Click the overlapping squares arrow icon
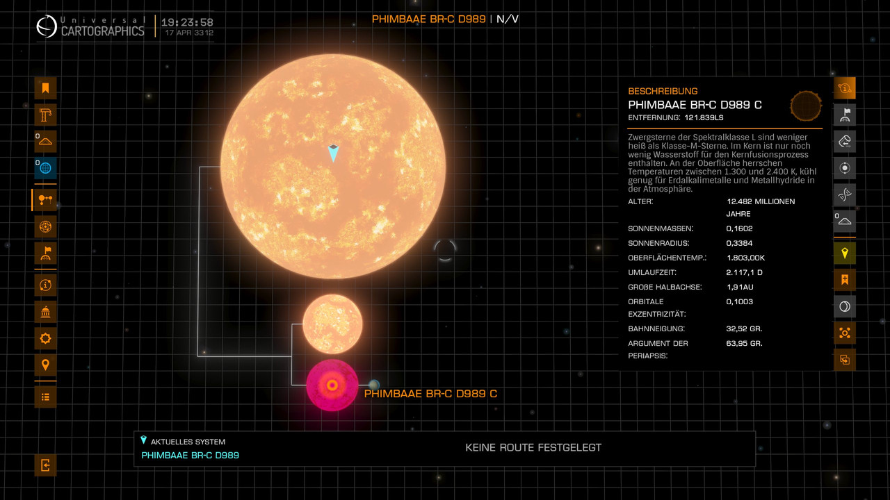 (x=845, y=360)
